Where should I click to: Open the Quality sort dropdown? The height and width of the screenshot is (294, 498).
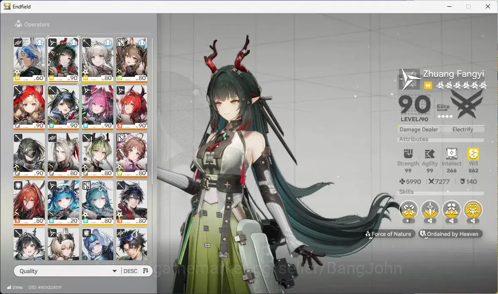pos(68,271)
